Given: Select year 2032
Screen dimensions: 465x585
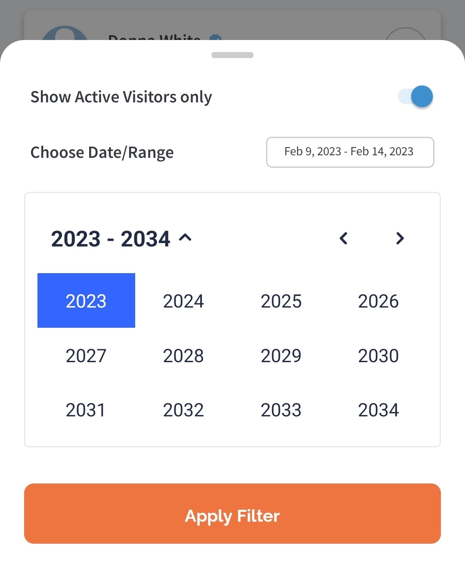Looking at the screenshot, I should [x=183, y=410].
